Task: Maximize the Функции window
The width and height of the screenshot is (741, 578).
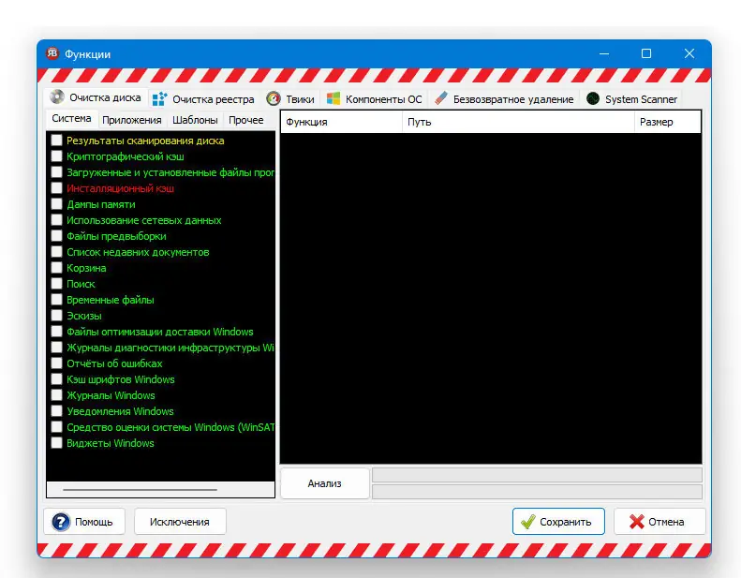Action: coord(646,54)
